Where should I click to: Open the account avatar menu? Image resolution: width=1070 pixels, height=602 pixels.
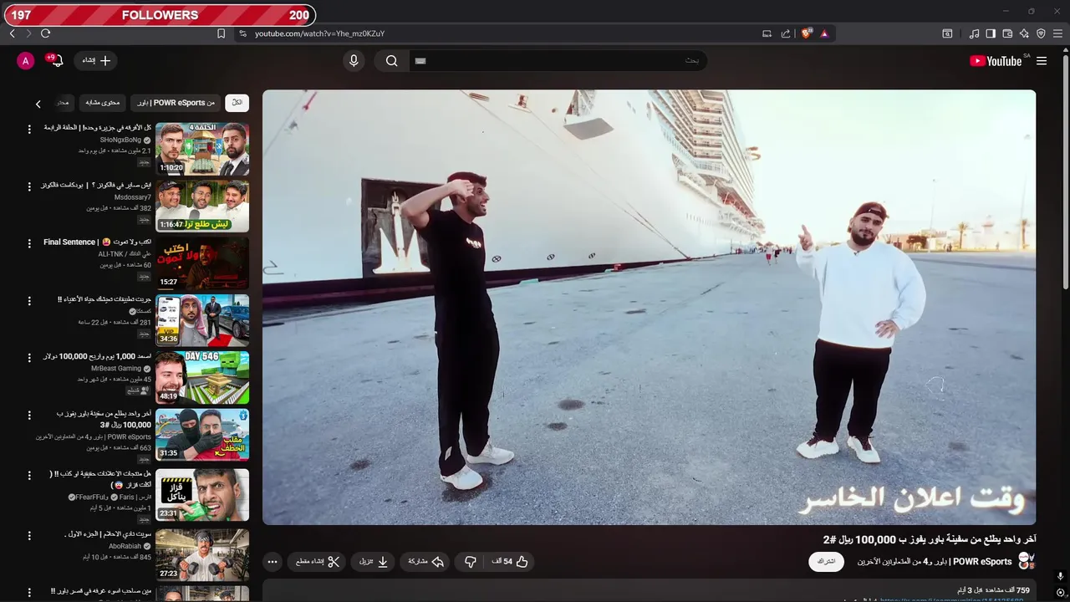click(x=26, y=61)
